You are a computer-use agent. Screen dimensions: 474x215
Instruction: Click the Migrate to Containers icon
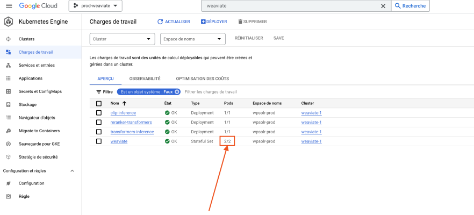pyautogui.click(x=9, y=131)
